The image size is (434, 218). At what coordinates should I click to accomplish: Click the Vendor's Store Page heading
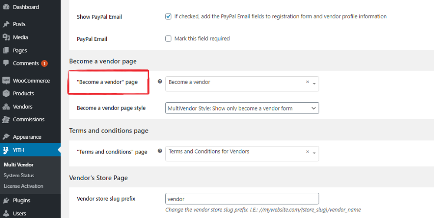point(98,178)
